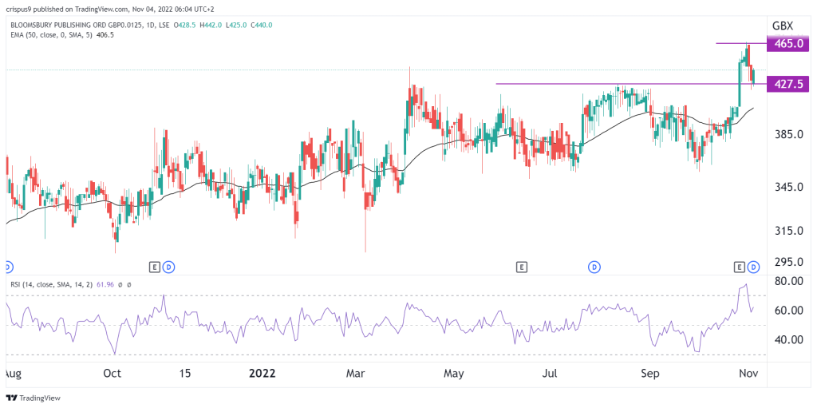Click the EMA value 406.5

click(x=105, y=35)
